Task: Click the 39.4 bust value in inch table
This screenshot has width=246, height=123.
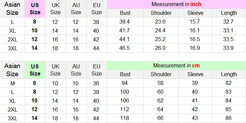Action: [x=124, y=22]
